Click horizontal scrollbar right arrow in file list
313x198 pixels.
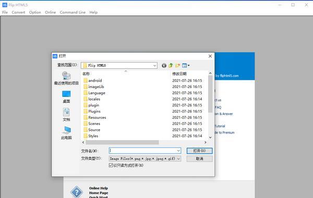pyautogui.click(x=206, y=142)
